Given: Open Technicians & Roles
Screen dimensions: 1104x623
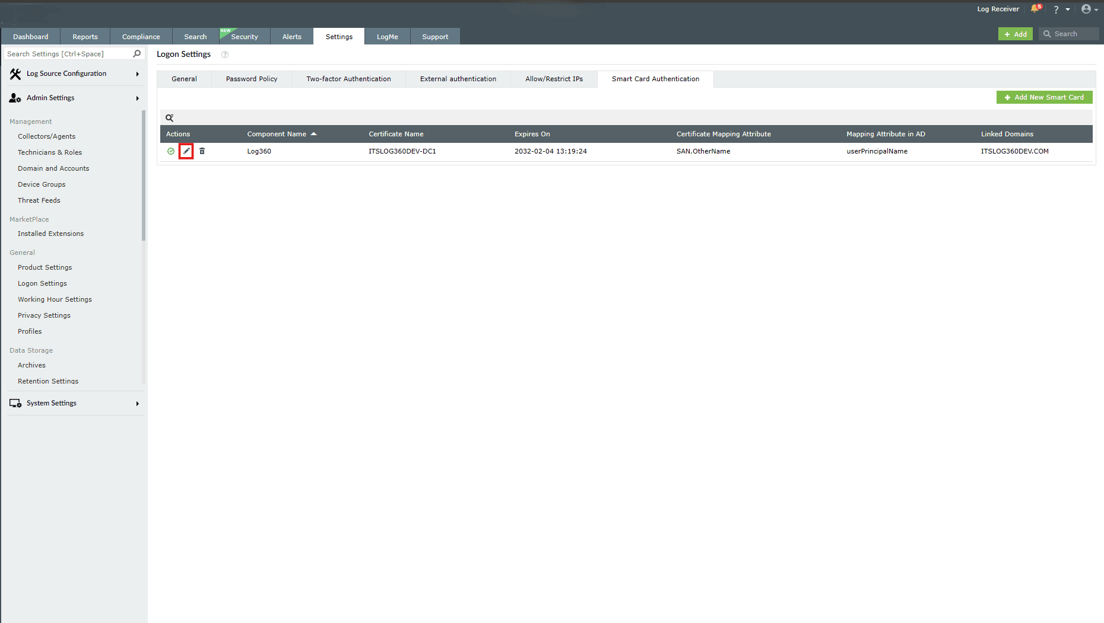Looking at the screenshot, I should 50,152.
